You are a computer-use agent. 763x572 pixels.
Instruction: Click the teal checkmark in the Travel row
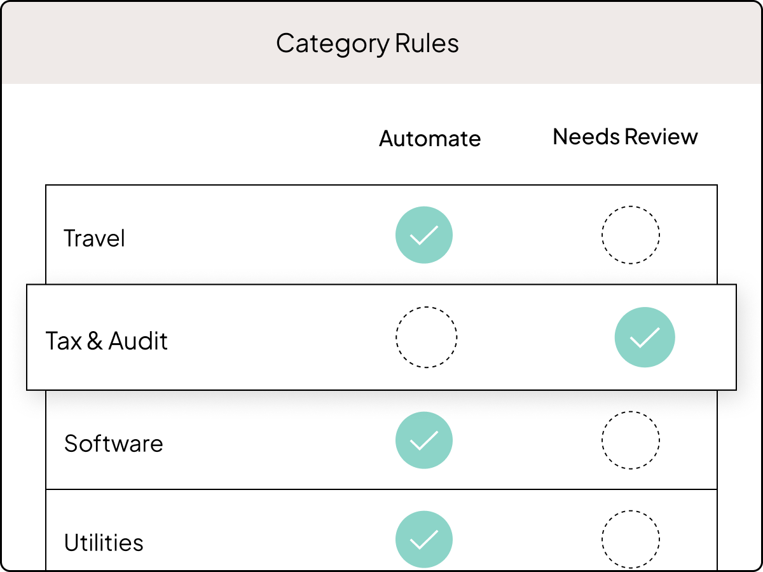click(x=424, y=235)
